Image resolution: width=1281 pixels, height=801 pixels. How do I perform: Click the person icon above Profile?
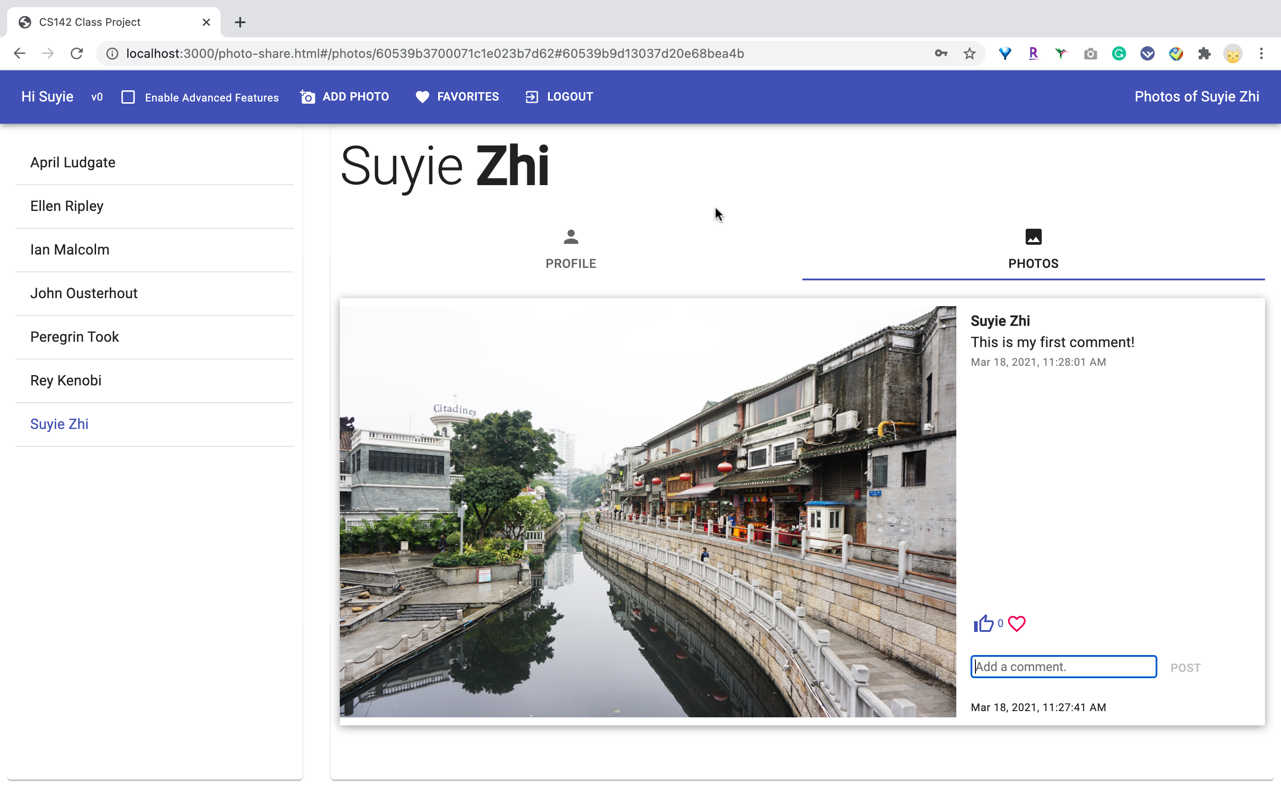pyautogui.click(x=571, y=237)
